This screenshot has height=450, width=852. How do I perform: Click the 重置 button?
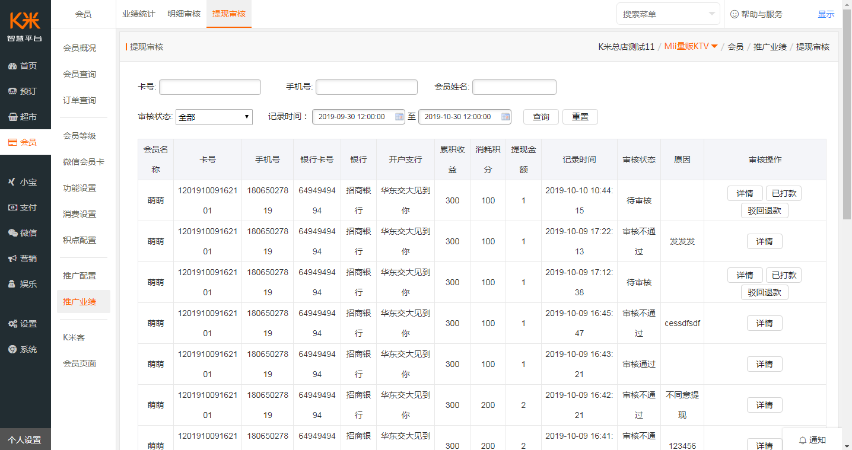click(580, 117)
